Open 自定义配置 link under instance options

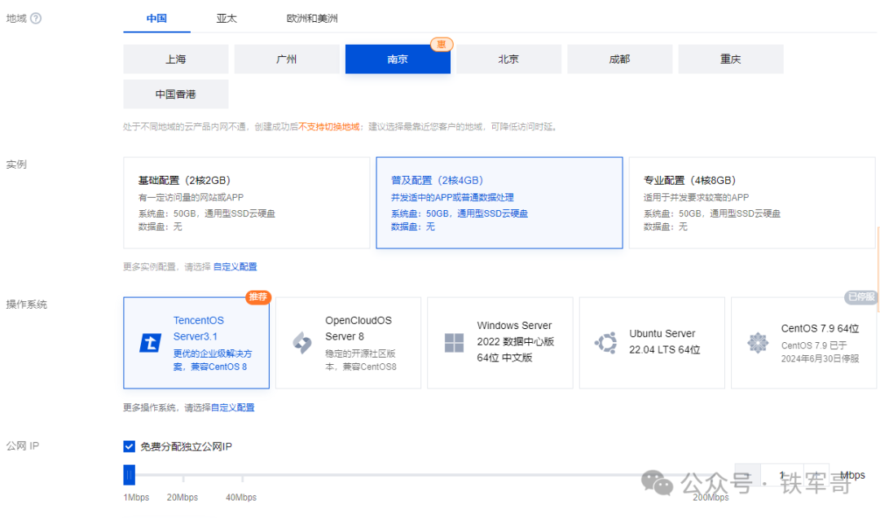click(235, 266)
